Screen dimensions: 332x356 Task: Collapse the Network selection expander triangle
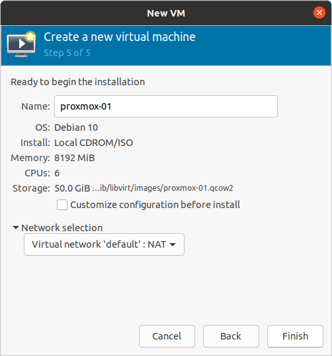(x=15, y=227)
